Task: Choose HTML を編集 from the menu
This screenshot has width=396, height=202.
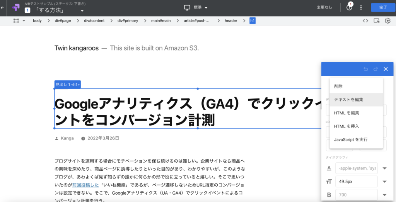Action: [356, 113]
